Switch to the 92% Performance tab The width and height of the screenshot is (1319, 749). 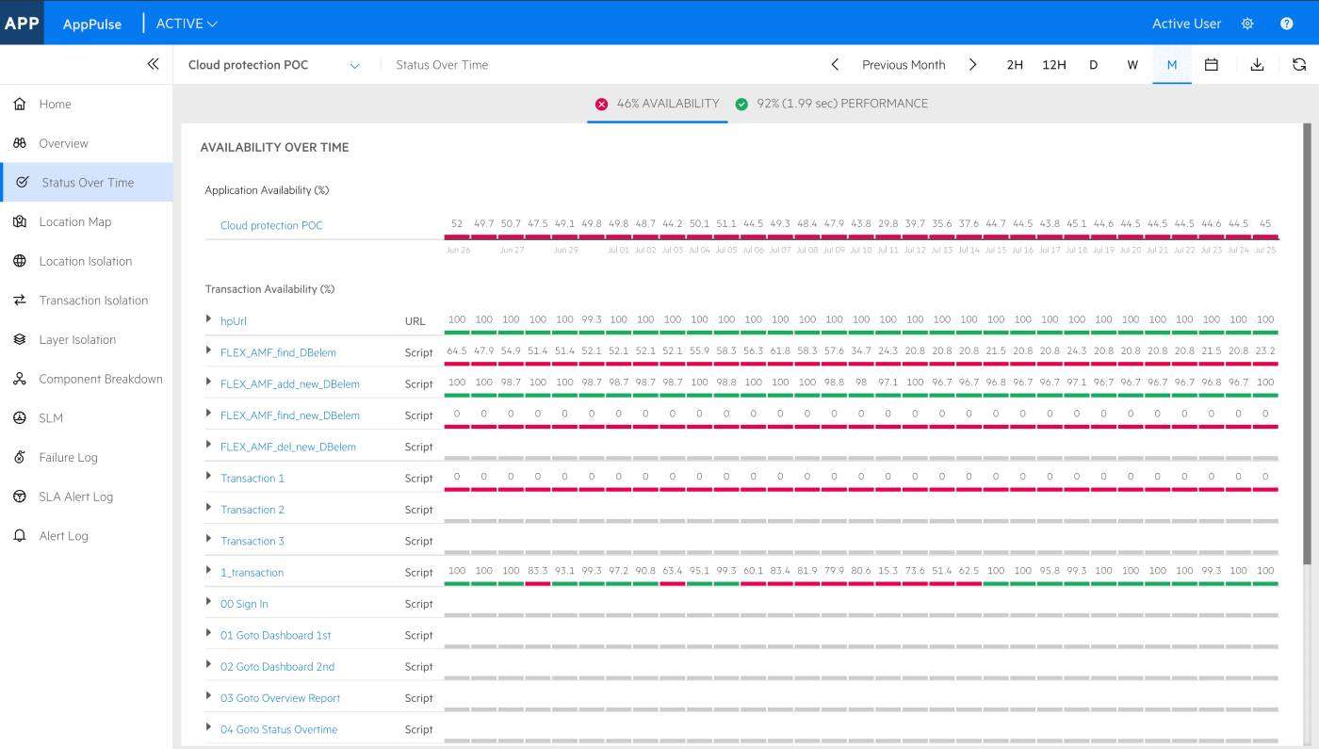831,104
